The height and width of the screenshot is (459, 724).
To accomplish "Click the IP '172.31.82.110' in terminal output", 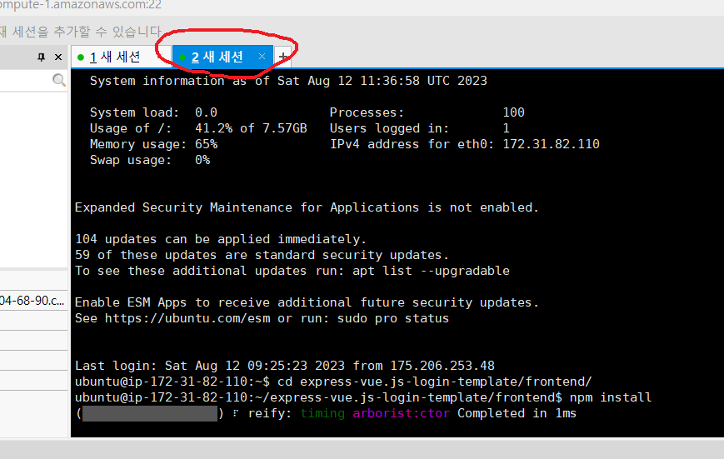I will coord(551,144).
